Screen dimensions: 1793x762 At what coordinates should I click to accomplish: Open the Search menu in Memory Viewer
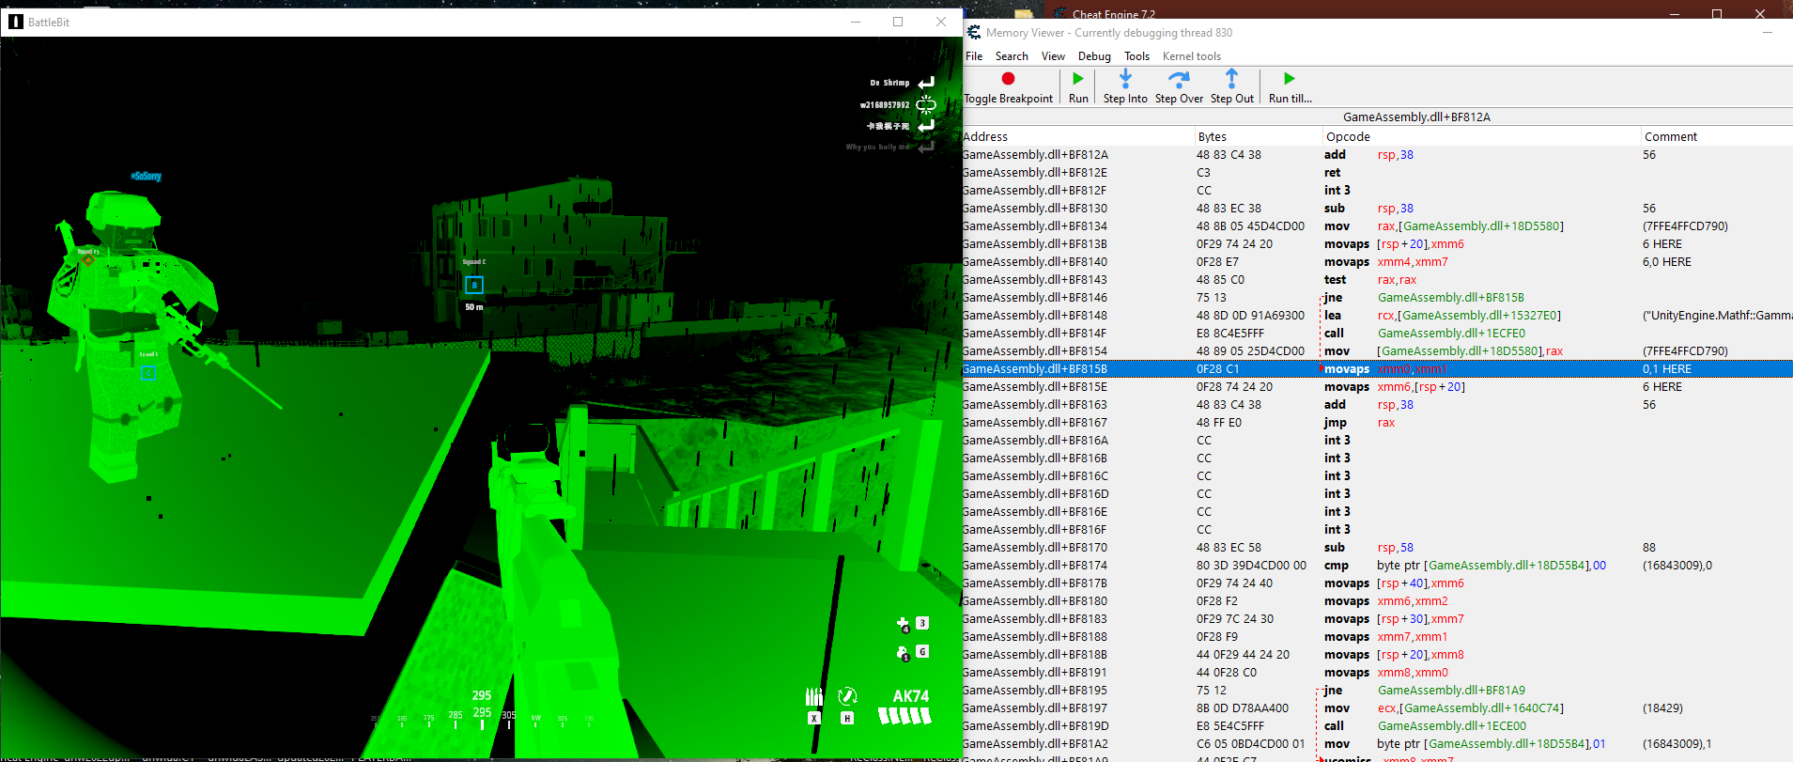point(1012,56)
